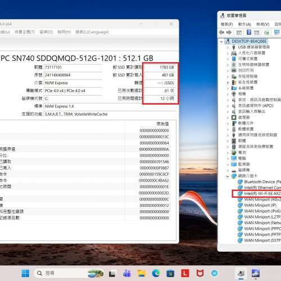Open 動作(A) menu in Device Manager
The width and height of the screenshot is (281, 281).
pyautogui.click(x=244, y=24)
